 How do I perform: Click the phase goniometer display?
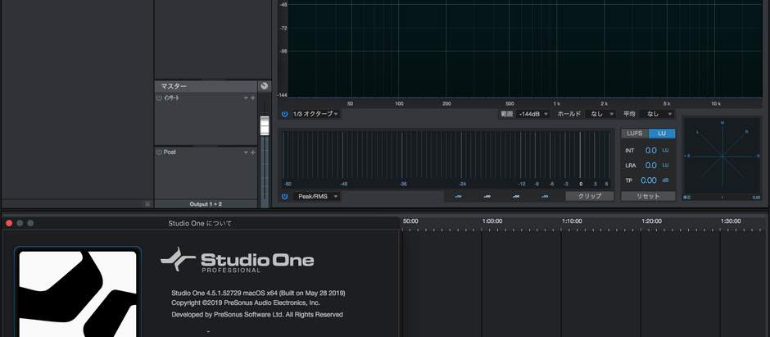tap(722, 157)
